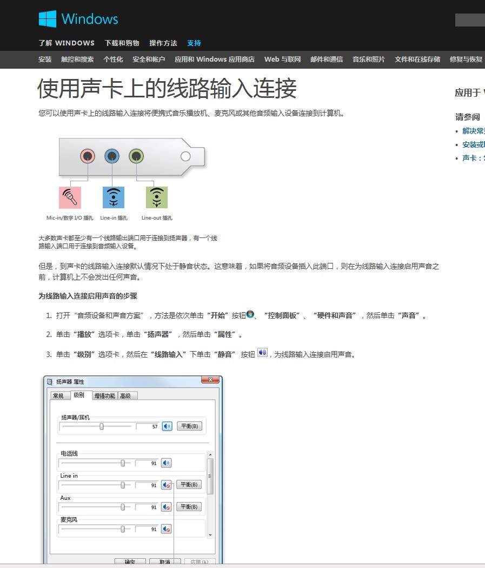Unmute the Line in input

[167, 485]
